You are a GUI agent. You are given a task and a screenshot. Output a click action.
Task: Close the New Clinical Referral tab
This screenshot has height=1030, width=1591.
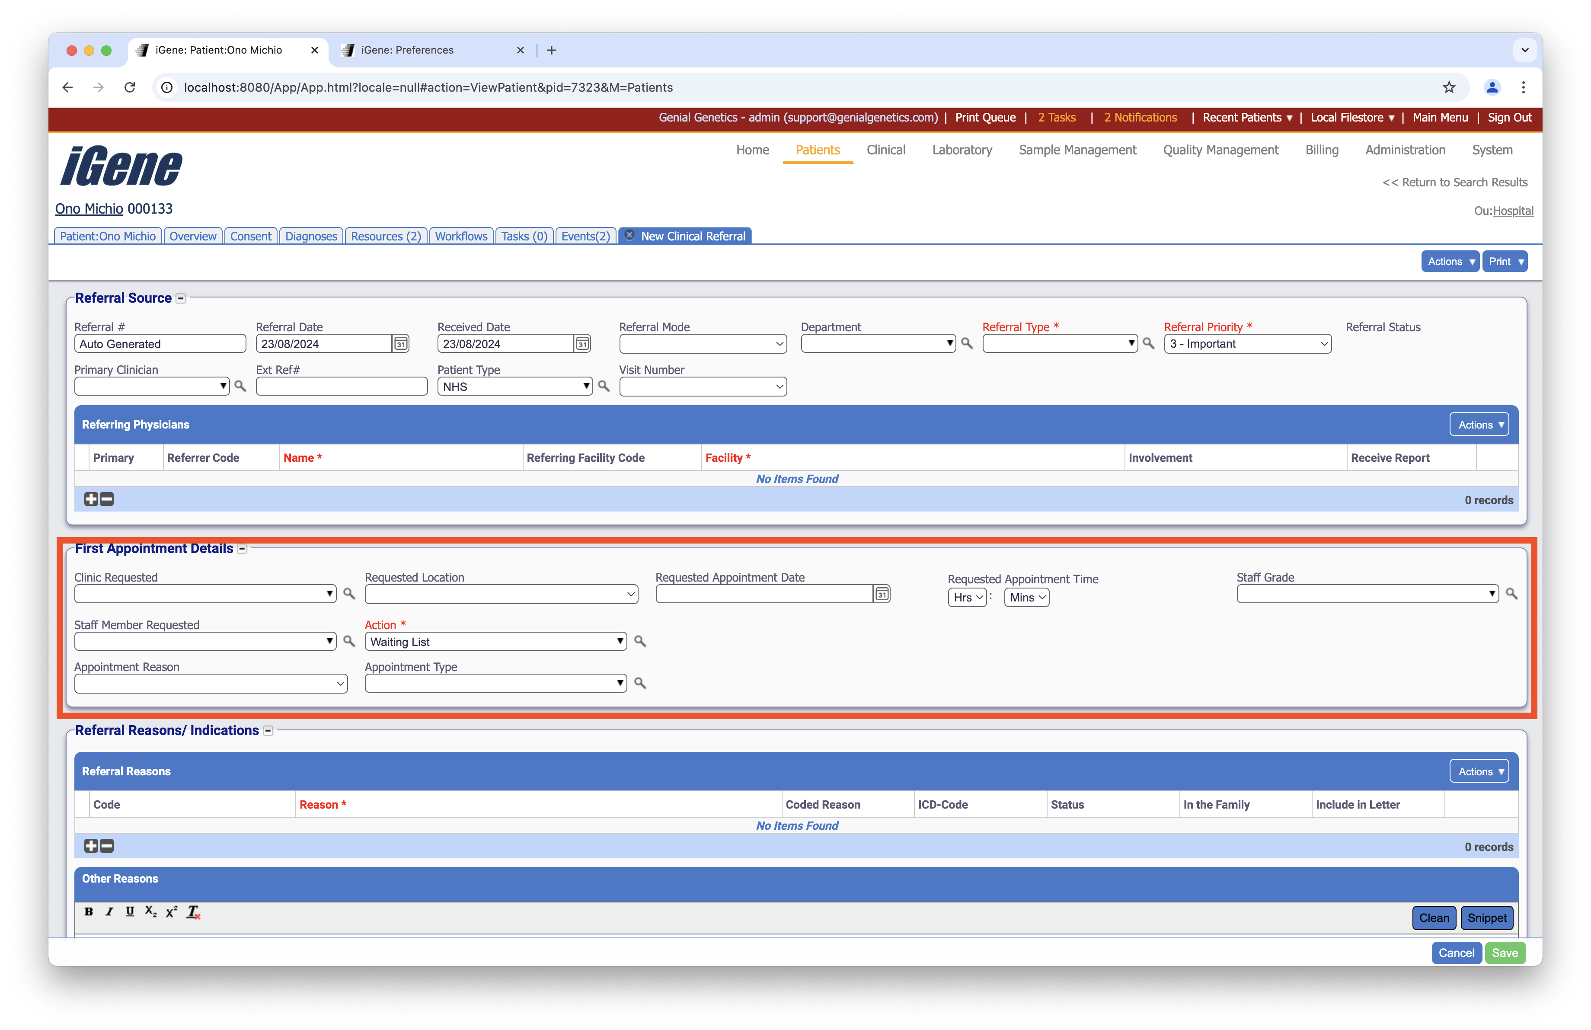coord(629,235)
